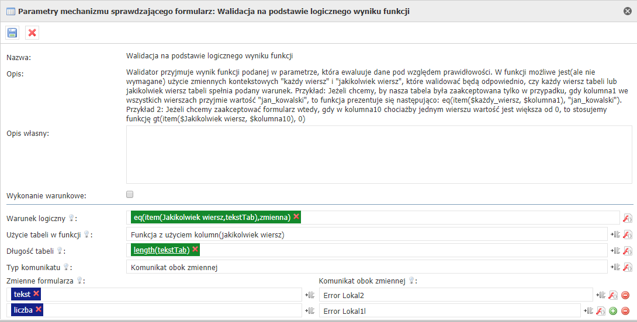Viewport: 637px width, 322px height.
Task: Open value picker beside Error Lokal2 field
Action: [x=600, y=295]
